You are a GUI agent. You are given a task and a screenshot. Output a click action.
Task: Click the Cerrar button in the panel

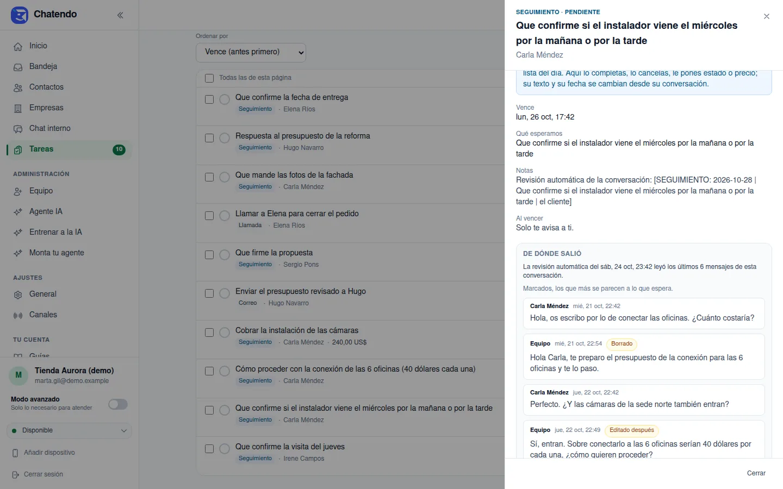[x=756, y=473]
